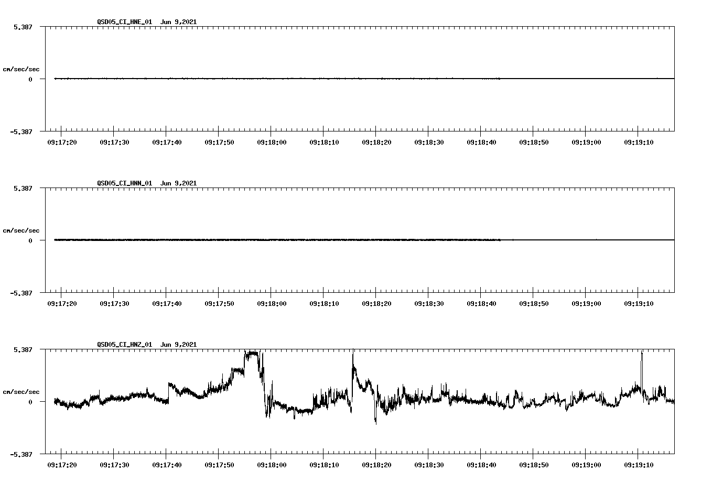This screenshot has height=484, width=712.
Task: Pick the 09:19:00 time label under HNZ plot
Action: (x=586, y=465)
